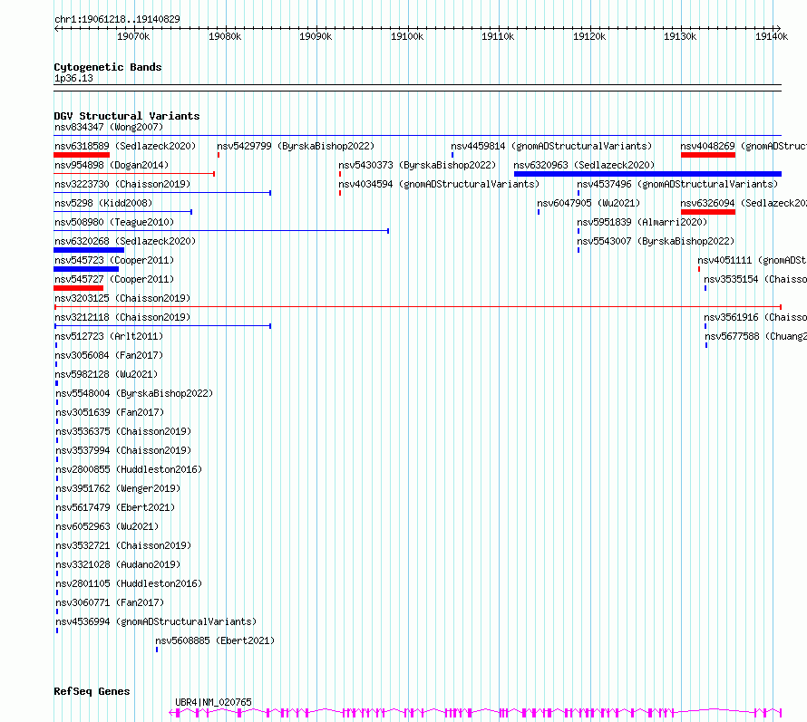This screenshot has width=807, height=722.
Task: Open nsv2801105 (Huddleston2016) label
Action: point(129,583)
